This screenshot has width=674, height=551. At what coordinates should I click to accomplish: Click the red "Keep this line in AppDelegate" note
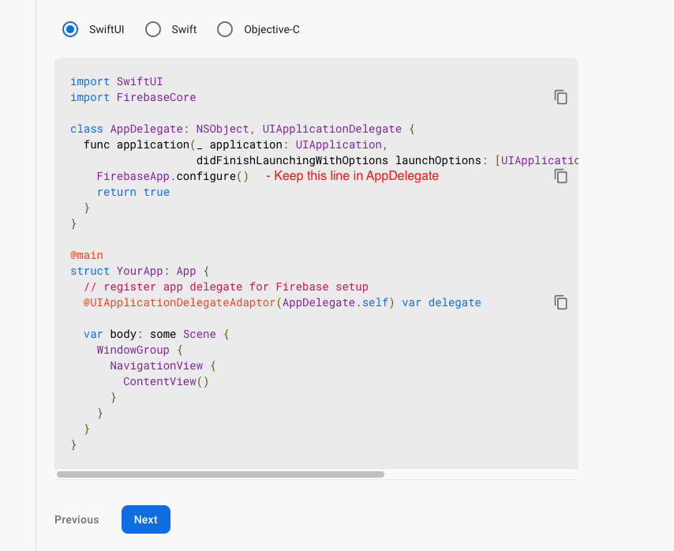pyautogui.click(x=352, y=176)
